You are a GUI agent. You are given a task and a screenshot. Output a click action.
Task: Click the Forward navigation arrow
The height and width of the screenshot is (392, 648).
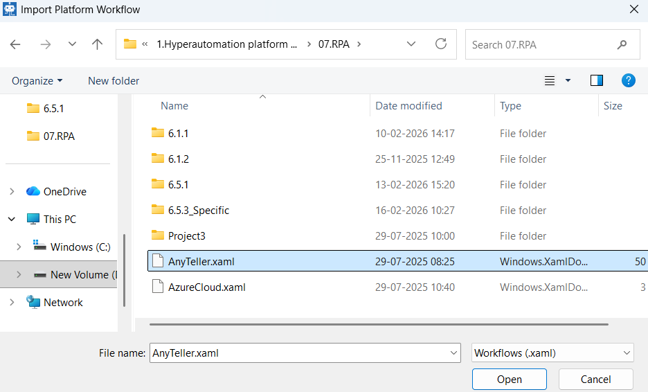(x=46, y=44)
